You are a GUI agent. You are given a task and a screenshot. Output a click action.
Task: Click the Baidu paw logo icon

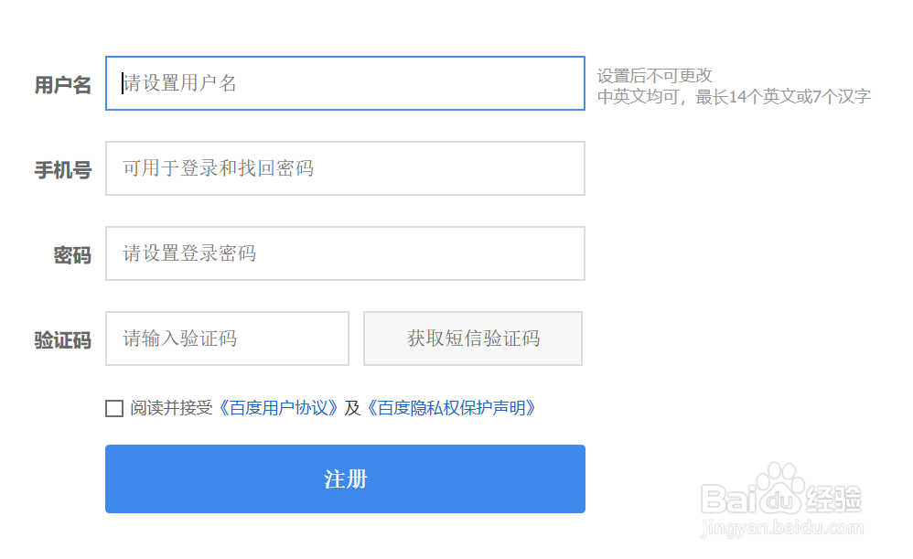click(781, 494)
